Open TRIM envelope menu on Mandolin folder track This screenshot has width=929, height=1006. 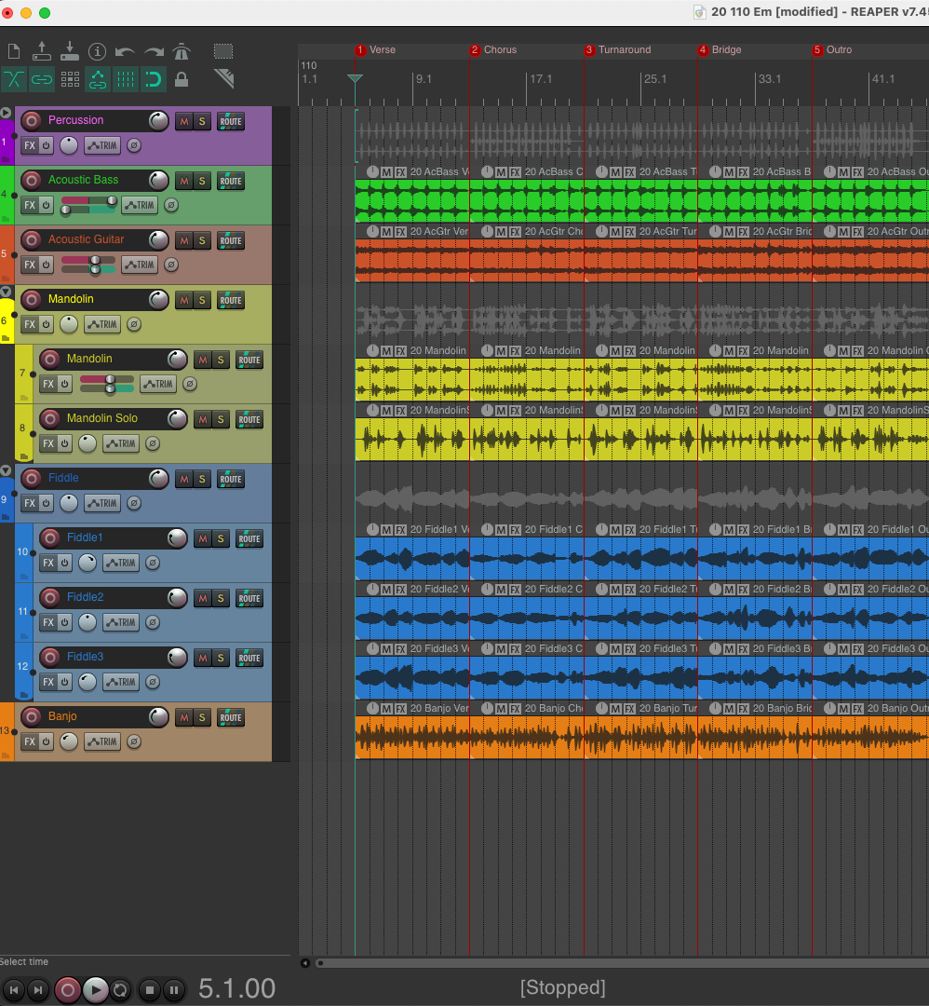[x=102, y=325]
